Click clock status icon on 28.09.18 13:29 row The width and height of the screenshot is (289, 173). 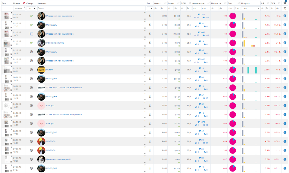31,141
